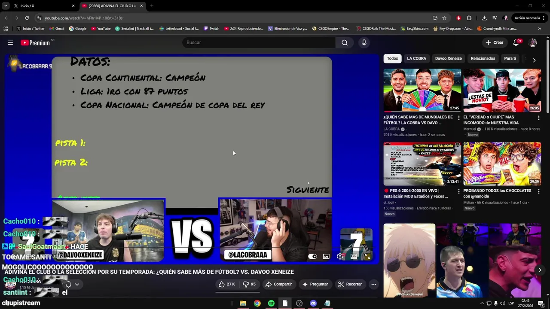Click the volume icon in system tray
550x309 pixels.
click(x=503, y=303)
